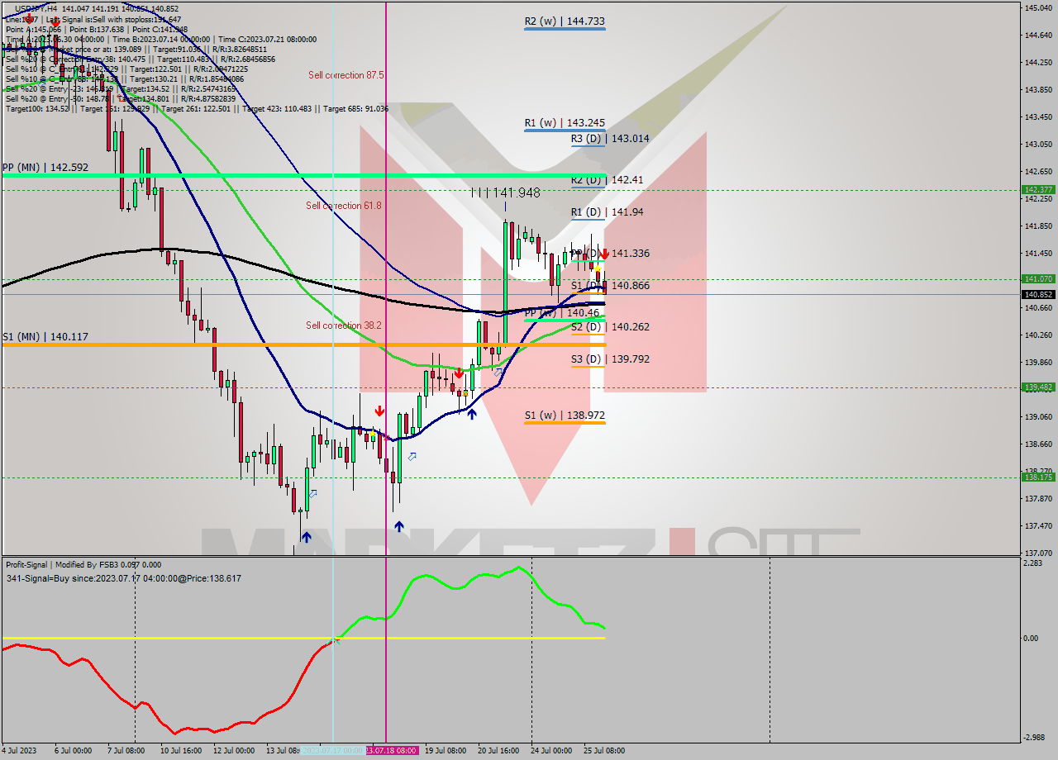This screenshot has width=1058, height=760.
Task: Click the green 141.070 price axis tag
Action: (1038, 279)
